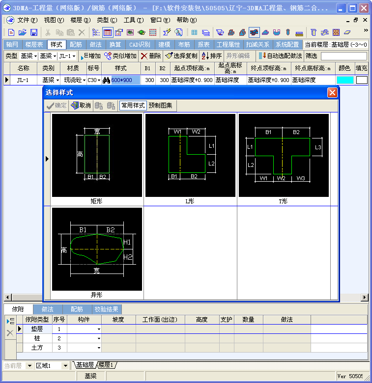Select the 矩形 rectangle style thumbnail
372x383 pixels.
click(97, 155)
